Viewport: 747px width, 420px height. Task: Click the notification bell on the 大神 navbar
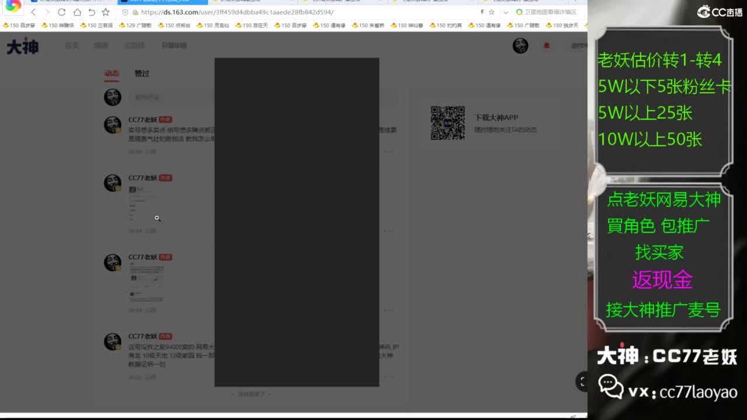[546, 45]
